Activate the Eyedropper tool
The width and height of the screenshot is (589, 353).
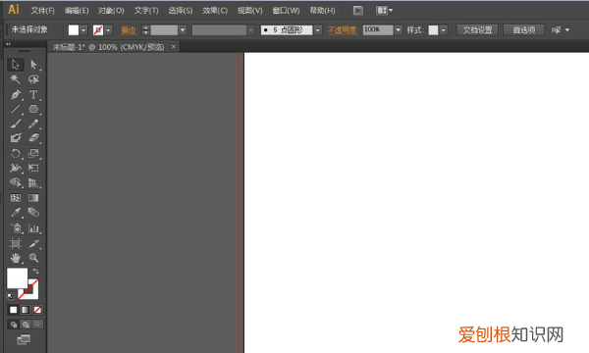point(16,213)
